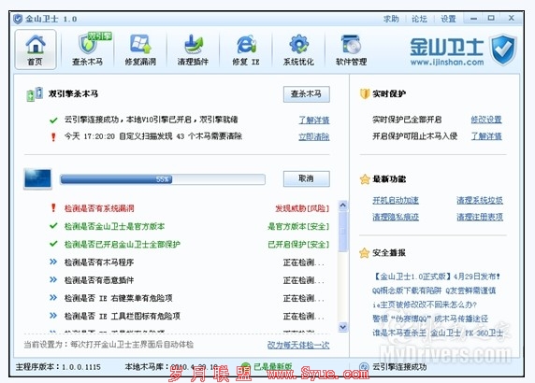Click the 修改设置 link

tap(486, 120)
